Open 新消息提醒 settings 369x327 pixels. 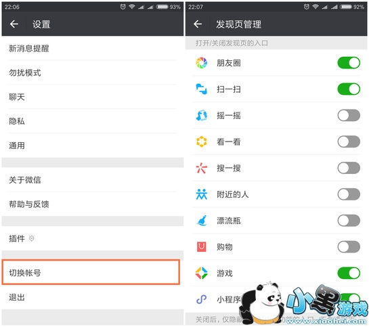point(93,49)
